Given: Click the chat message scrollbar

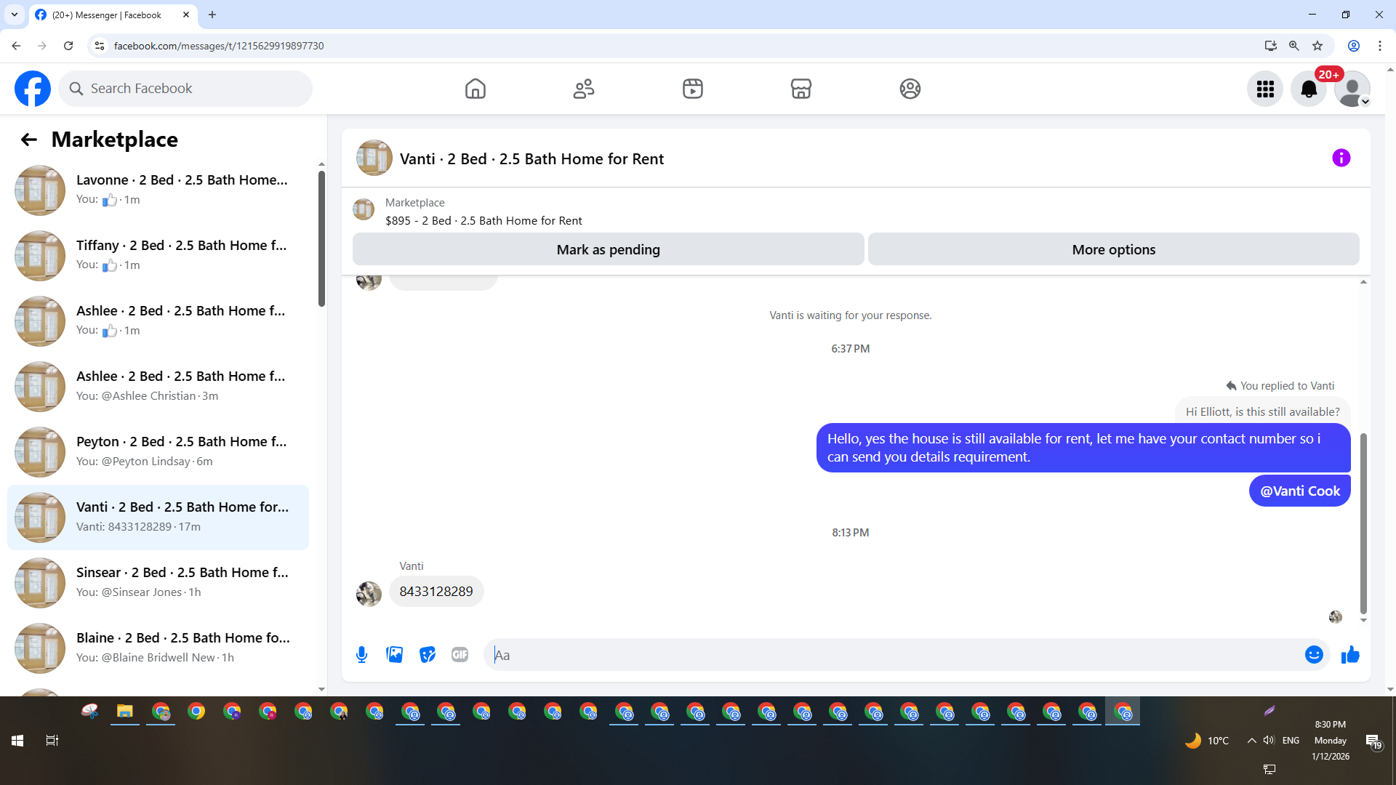Looking at the screenshot, I should [1363, 523].
